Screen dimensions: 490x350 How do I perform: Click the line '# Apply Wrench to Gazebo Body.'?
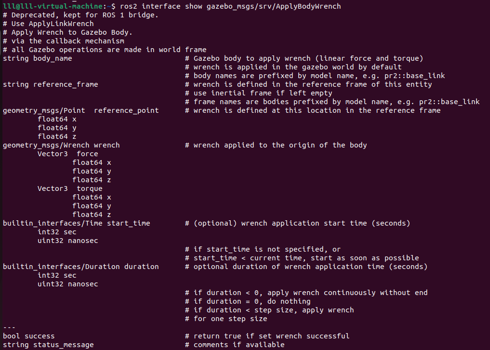(x=67, y=32)
